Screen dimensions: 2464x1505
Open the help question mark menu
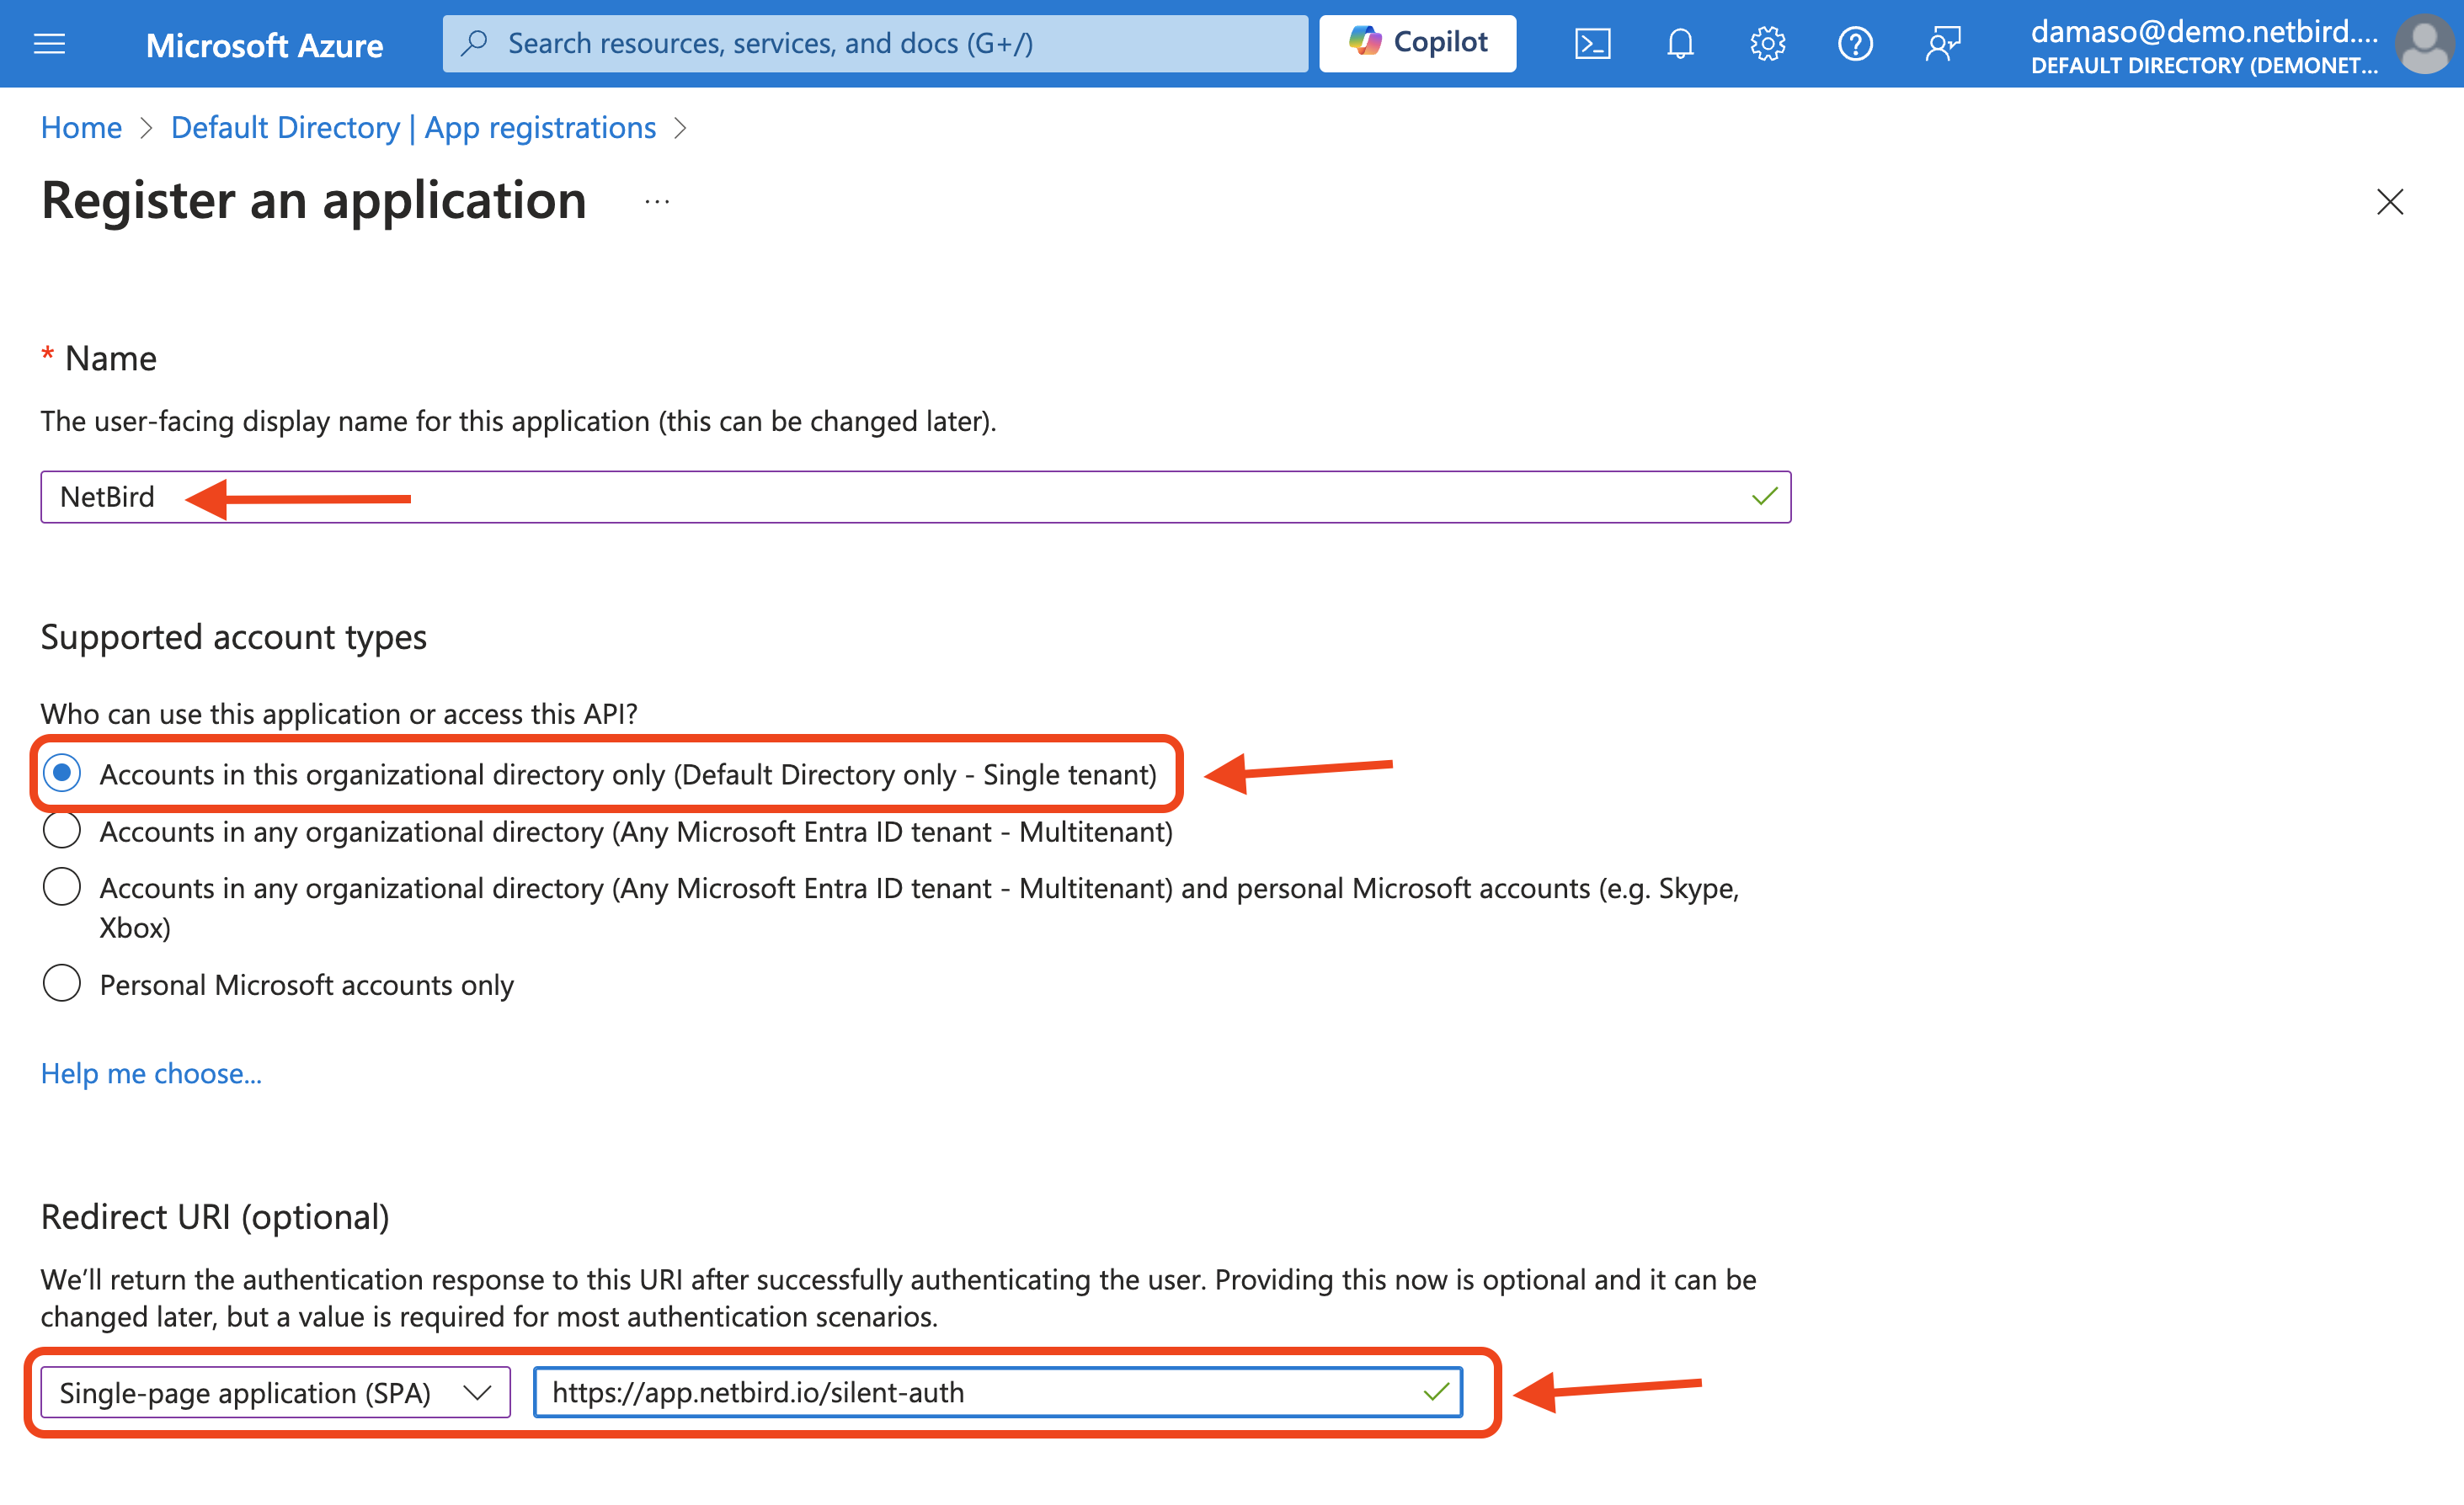click(x=1855, y=44)
